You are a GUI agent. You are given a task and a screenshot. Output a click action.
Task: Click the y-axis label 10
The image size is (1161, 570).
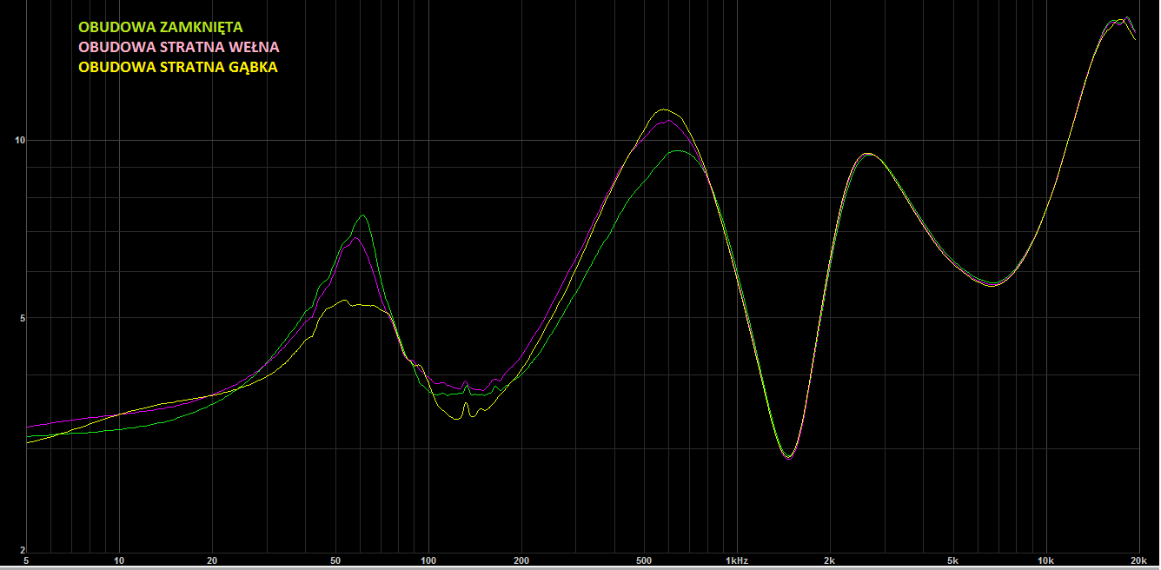point(18,140)
